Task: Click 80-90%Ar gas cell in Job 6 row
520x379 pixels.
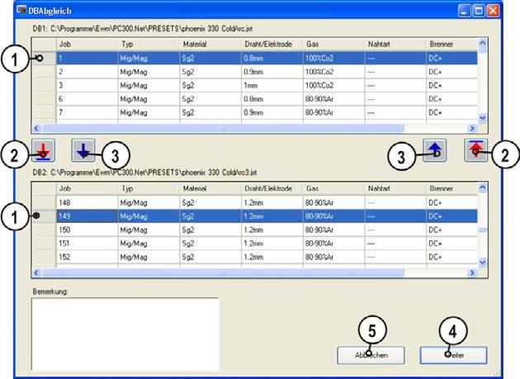Action: 333,99
